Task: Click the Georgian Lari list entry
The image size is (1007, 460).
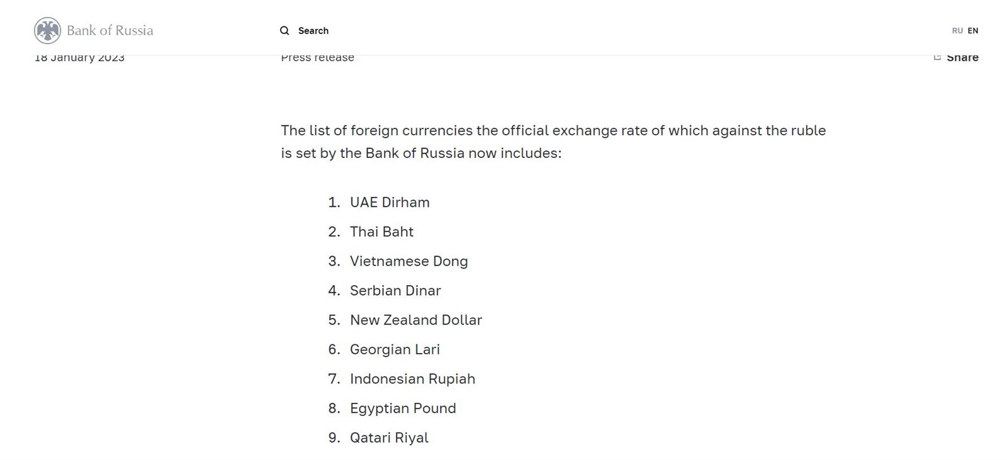Action: pos(395,350)
